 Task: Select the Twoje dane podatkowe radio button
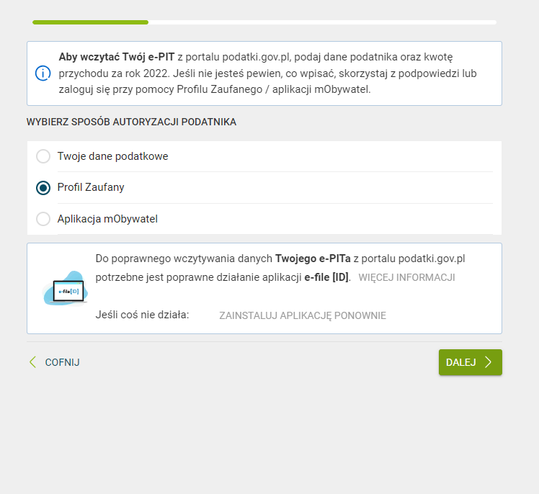pyautogui.click(x=43, y=156)
